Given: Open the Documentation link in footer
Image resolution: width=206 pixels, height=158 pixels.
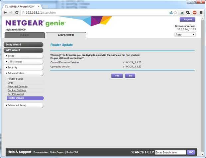Looking at the screenshot, I should point(41,152).
